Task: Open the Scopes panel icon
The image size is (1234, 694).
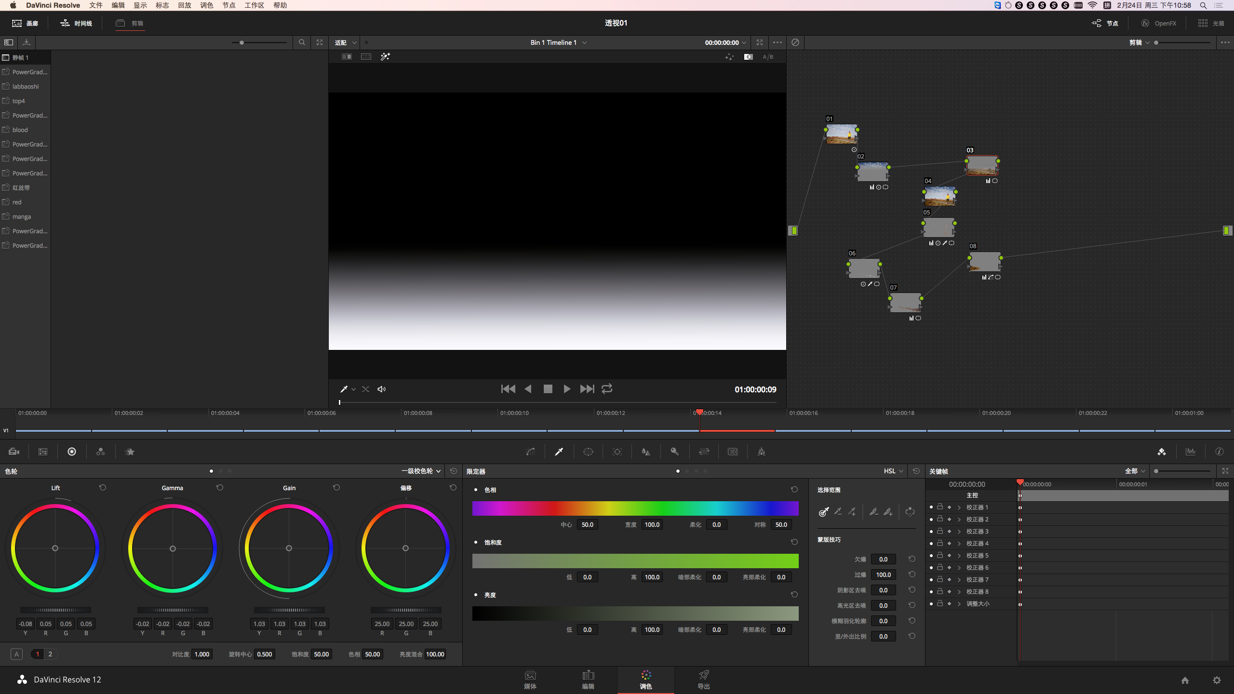Action: pyautogui.click(x=1191, y=452)
